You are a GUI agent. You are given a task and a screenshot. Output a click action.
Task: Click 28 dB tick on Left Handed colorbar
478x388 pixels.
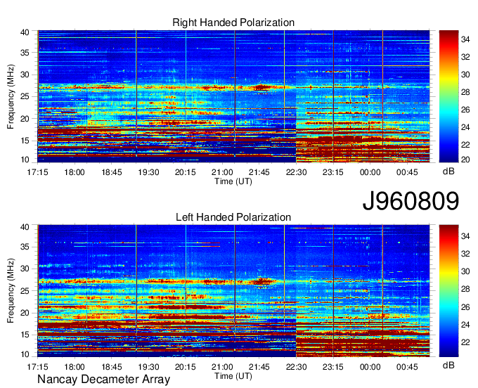[x=465, y=289]
